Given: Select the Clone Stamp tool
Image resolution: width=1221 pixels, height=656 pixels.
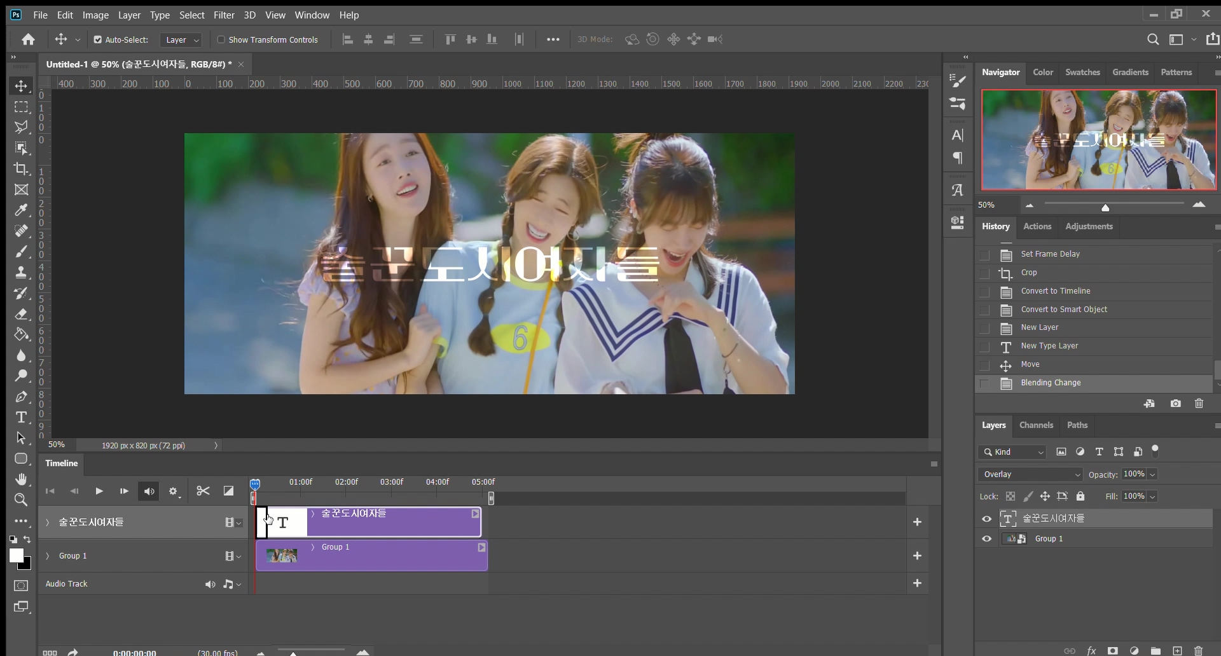Looking at the screenshot, I should 21,272.
